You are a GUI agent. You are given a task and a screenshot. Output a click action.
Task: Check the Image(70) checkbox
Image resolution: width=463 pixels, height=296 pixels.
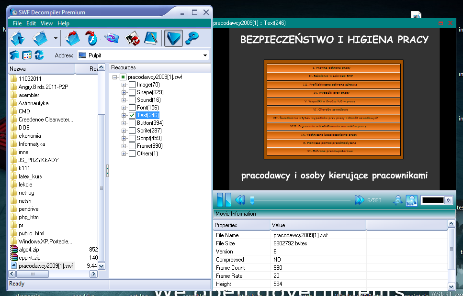[132, 85]
